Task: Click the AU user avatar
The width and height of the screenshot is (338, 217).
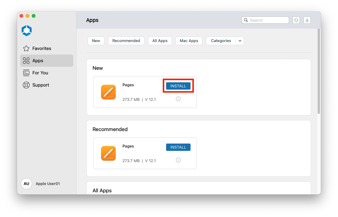Action: (x=26, y=184)
